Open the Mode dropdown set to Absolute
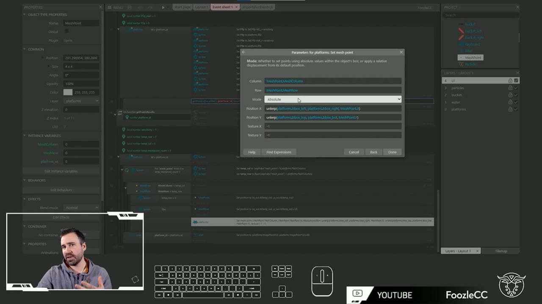The width and height of the screenshot is (542, 304). [333, 99]
